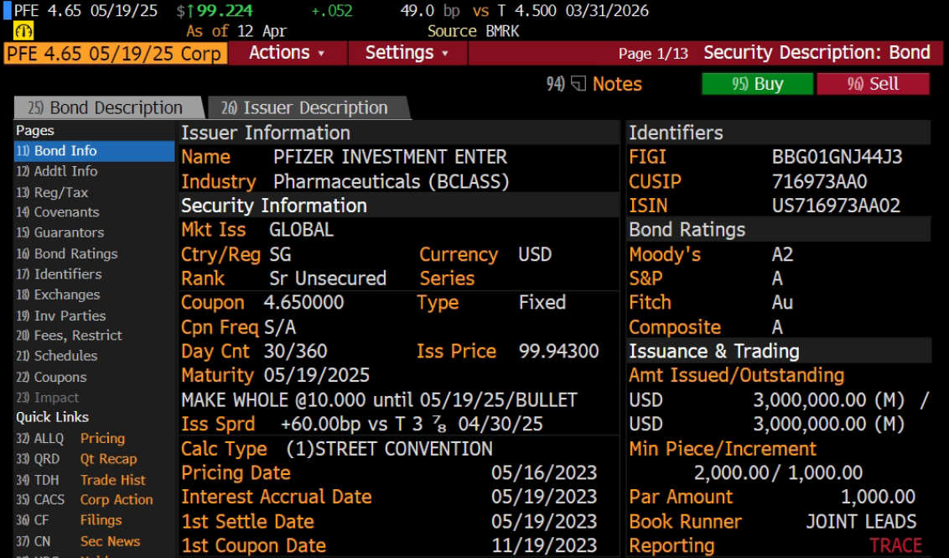
Task: Click the Par Amount value 1,000.00
Action: (x=878, y=497)
